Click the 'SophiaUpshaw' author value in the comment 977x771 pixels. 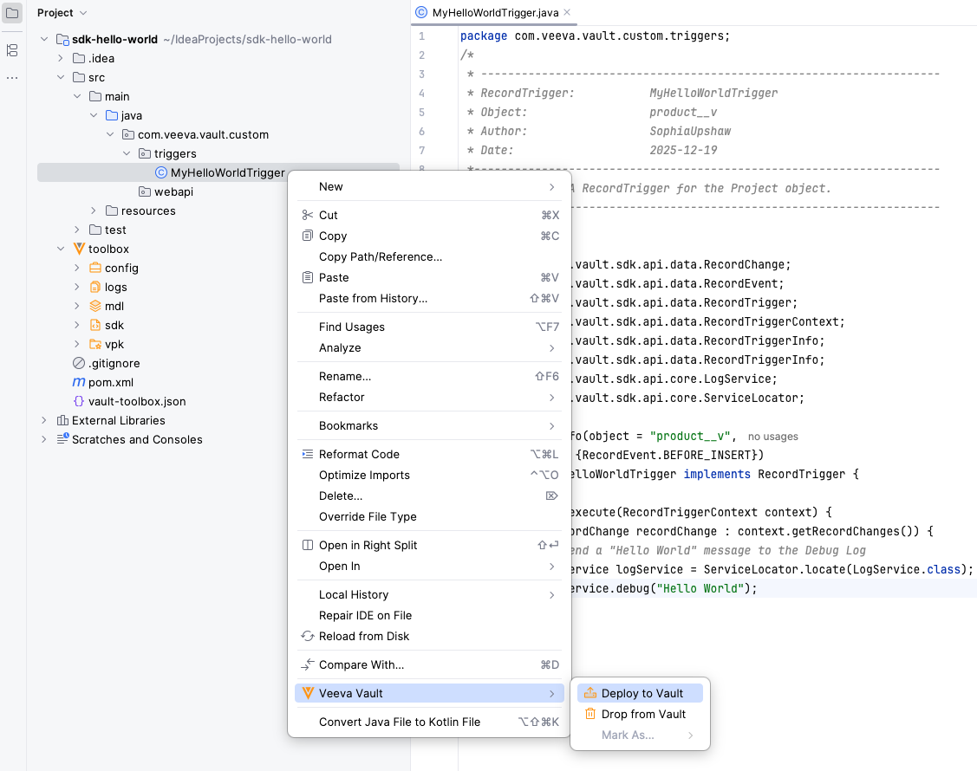(x=690, y=132)
